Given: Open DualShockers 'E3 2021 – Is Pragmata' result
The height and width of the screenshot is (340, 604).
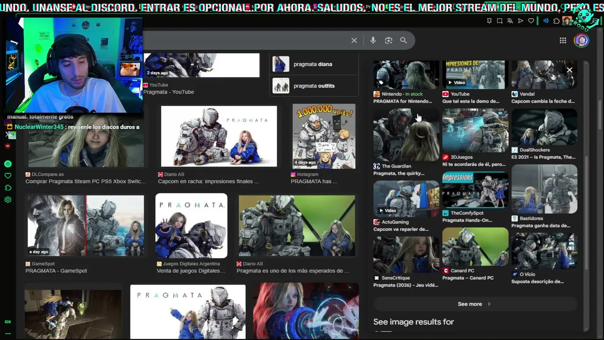Looking at the screenshot, I should [544, 157].
